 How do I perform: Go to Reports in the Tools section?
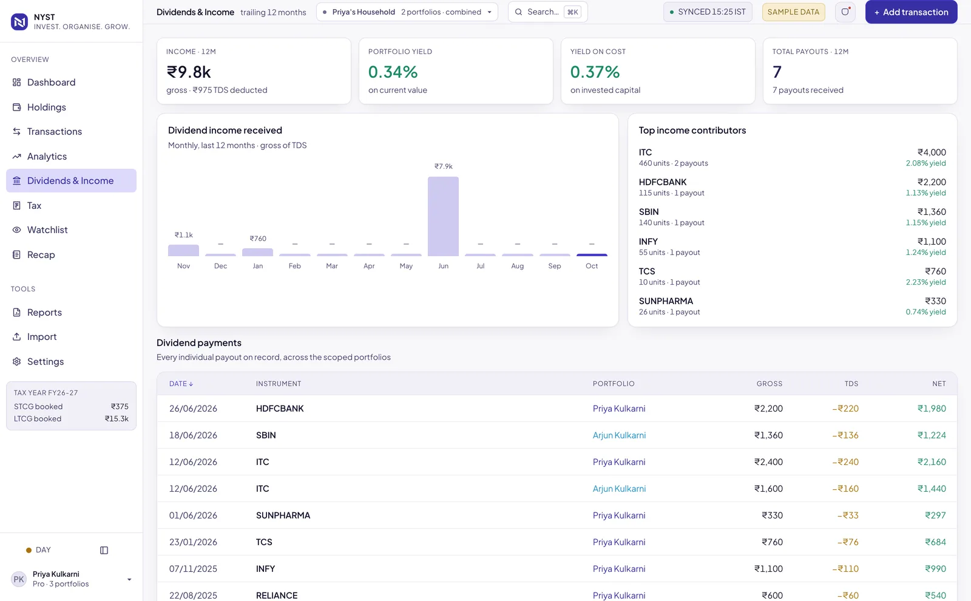pos(71,313)
